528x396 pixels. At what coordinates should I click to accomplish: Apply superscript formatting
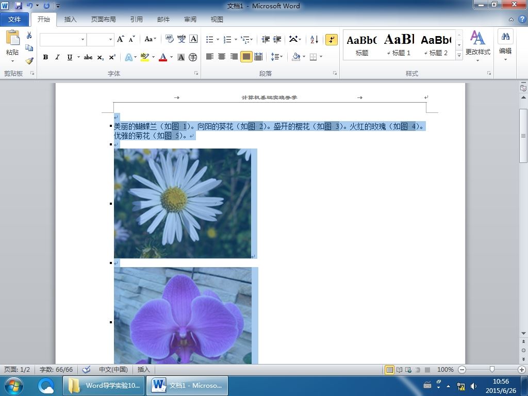(112, 57)
